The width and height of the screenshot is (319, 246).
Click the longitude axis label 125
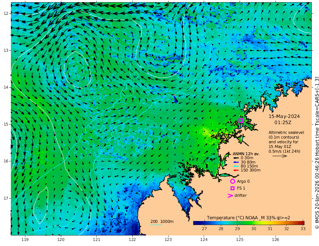click(240, 239)
